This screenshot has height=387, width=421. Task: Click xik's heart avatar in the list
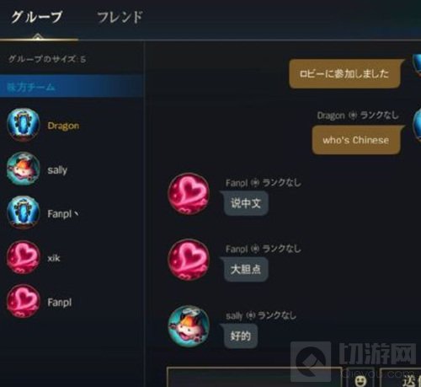coord(24,257)
